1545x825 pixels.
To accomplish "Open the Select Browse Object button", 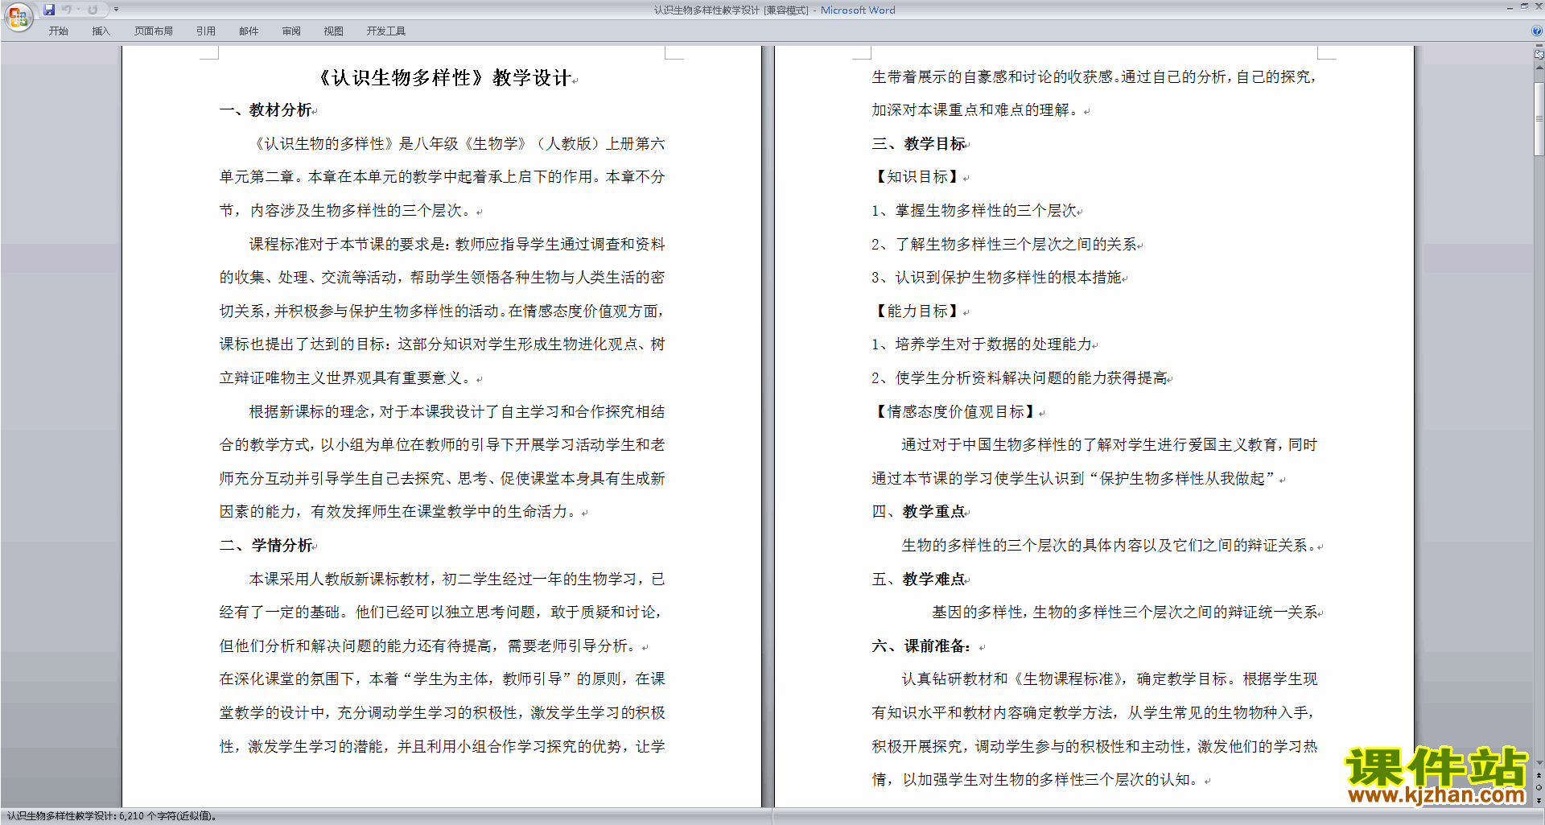I will (x=1539, y=787).
